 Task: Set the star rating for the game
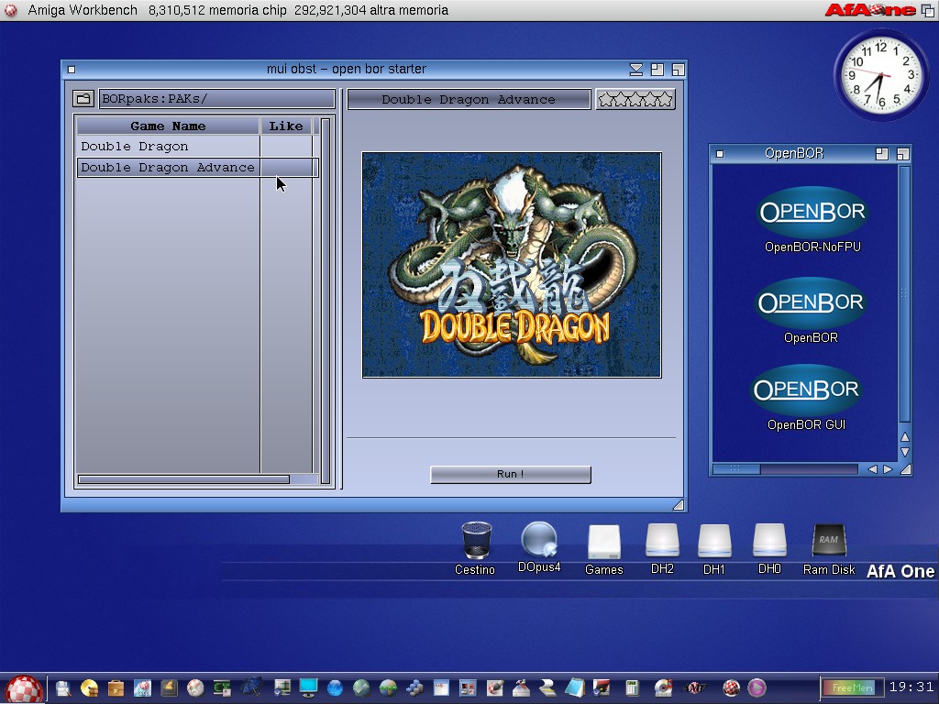tap(635, 99)
